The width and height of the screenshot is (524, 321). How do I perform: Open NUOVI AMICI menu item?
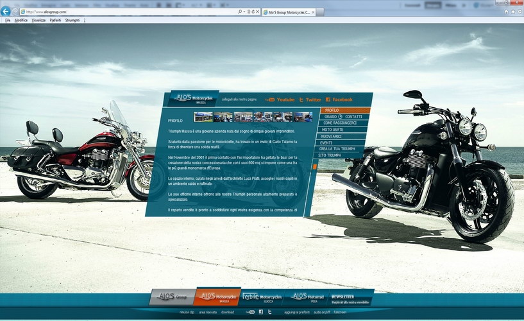point(332,136)
